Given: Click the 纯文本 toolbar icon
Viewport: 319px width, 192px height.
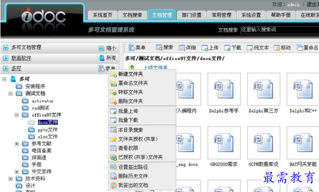Looking at the screenshot, I should tap(250, 48).
